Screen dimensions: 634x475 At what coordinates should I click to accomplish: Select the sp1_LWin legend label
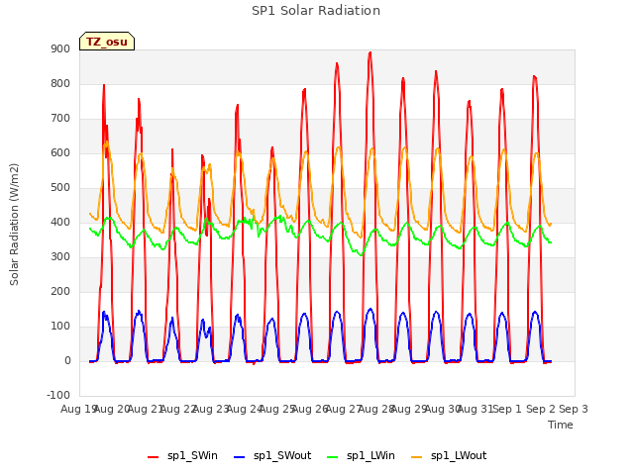pos(370,455)
